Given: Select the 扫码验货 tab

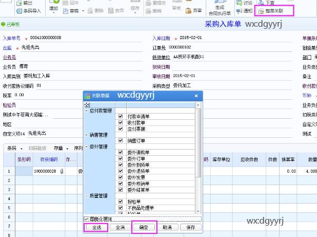Looking at the screenshot, I should (x=38, y=149).
